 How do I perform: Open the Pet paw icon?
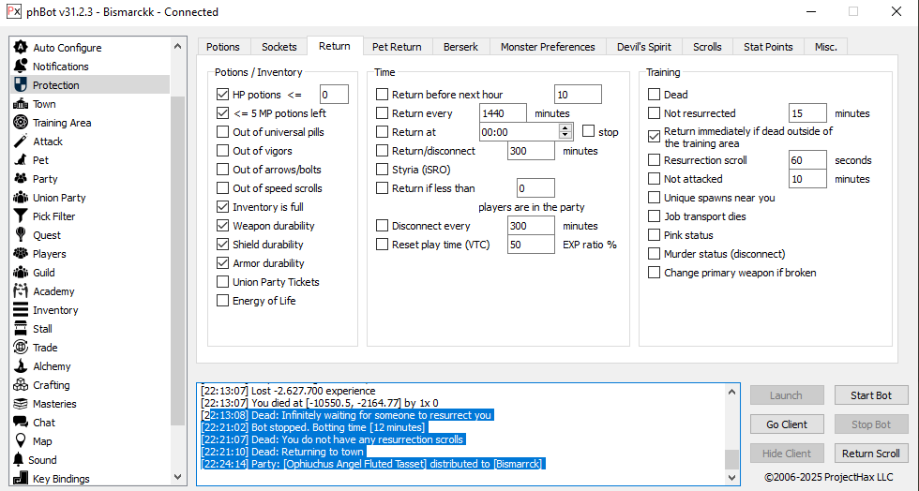[x=21, y=160]
